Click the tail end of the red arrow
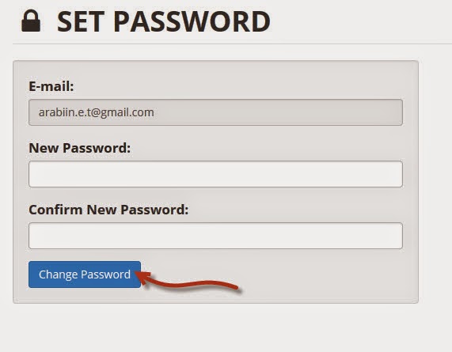This screenshot has height=352, width=452. click(x=234, y=286)
